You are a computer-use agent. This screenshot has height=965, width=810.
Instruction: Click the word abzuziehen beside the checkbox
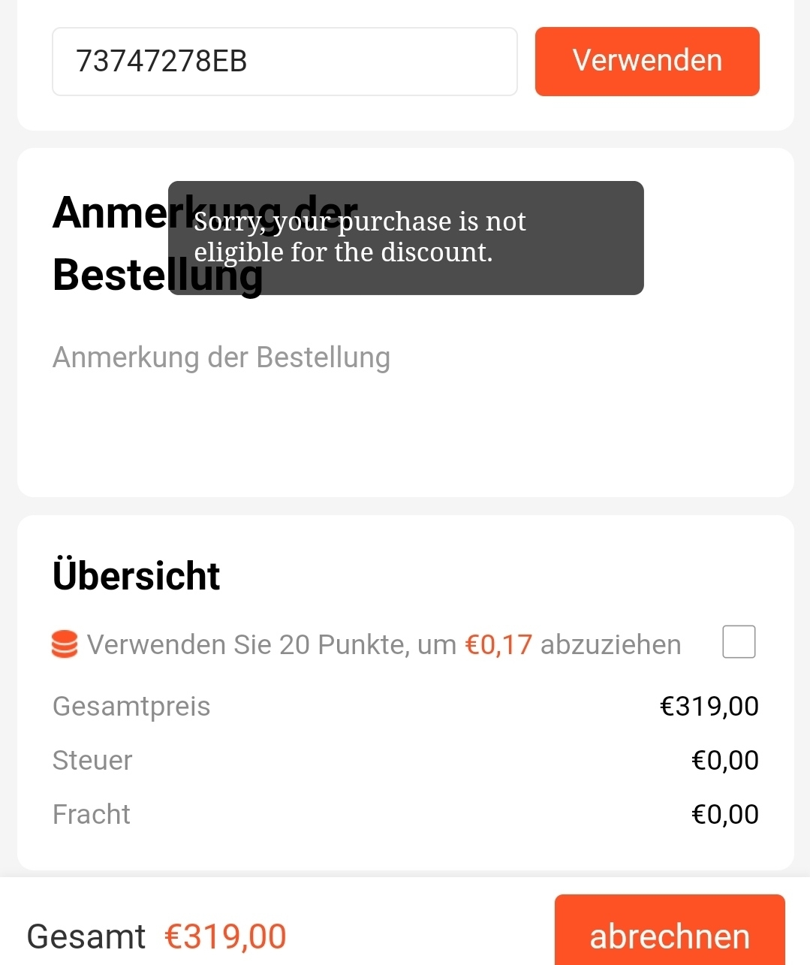(x=611, y=644)
